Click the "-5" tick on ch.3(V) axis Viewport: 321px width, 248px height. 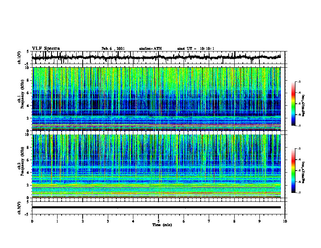(x=27, y=214)
